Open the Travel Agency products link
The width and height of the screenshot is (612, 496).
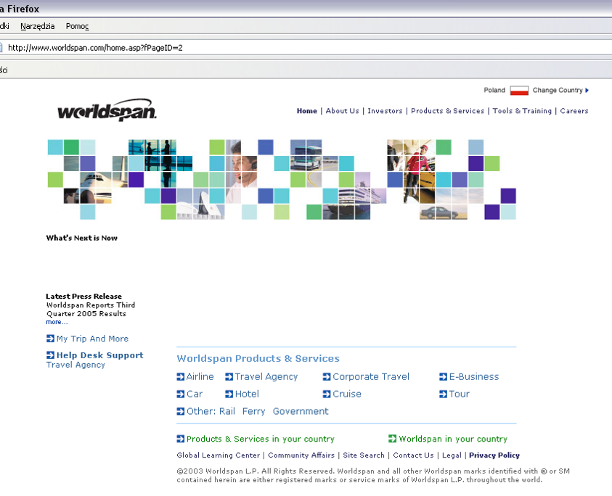(266, 376)
